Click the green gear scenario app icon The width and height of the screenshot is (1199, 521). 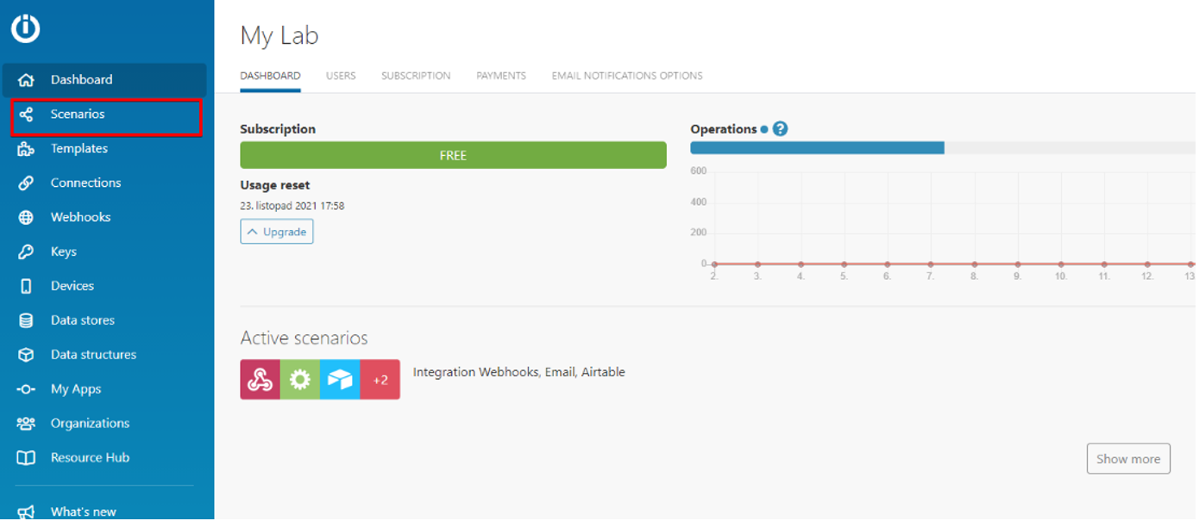point(299,380)
